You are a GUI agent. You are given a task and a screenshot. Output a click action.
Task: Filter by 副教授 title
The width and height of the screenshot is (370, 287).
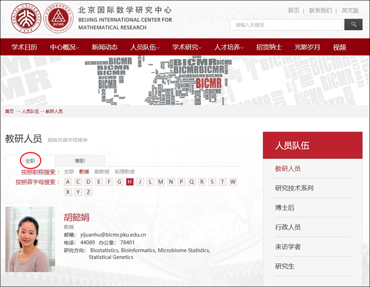(x=102, y=171)
